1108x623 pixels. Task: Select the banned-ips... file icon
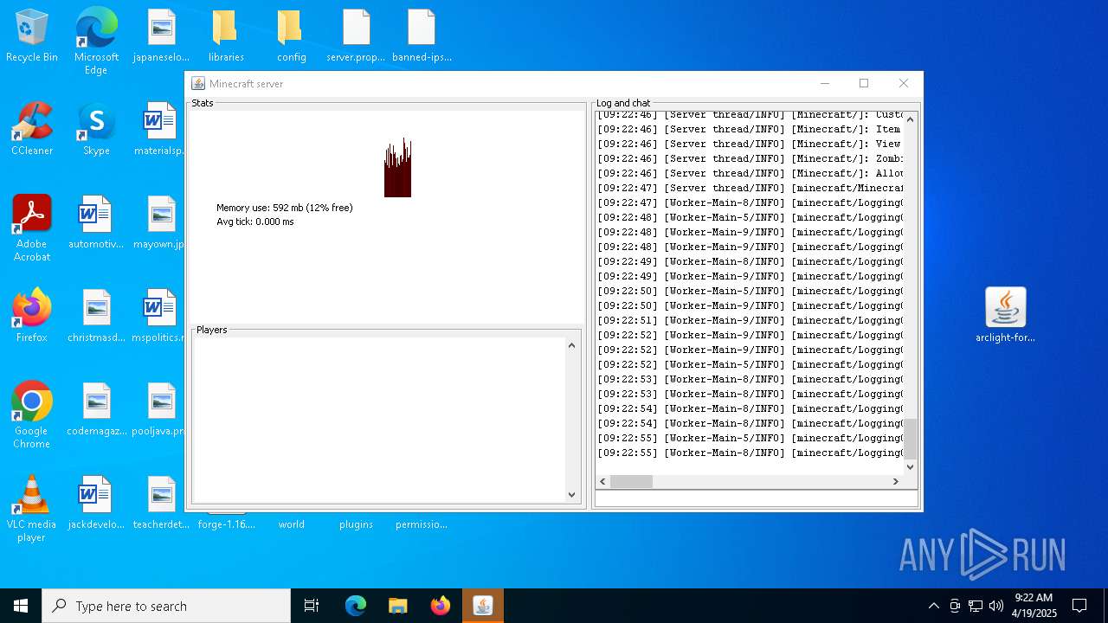(422, 35)
